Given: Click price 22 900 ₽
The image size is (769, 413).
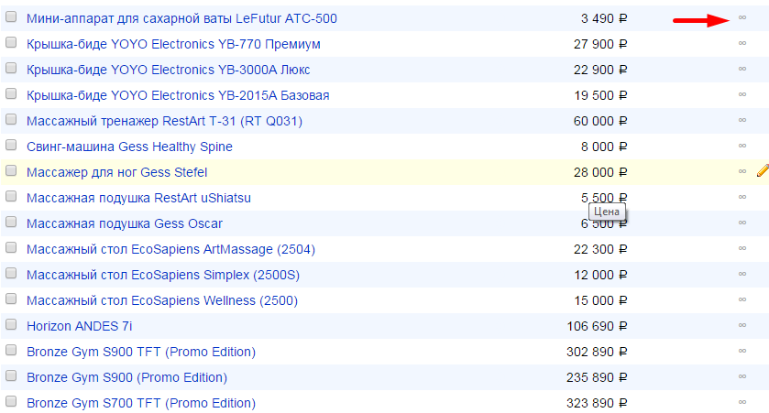Looking at the screenshot, I should tap(600, 70).
